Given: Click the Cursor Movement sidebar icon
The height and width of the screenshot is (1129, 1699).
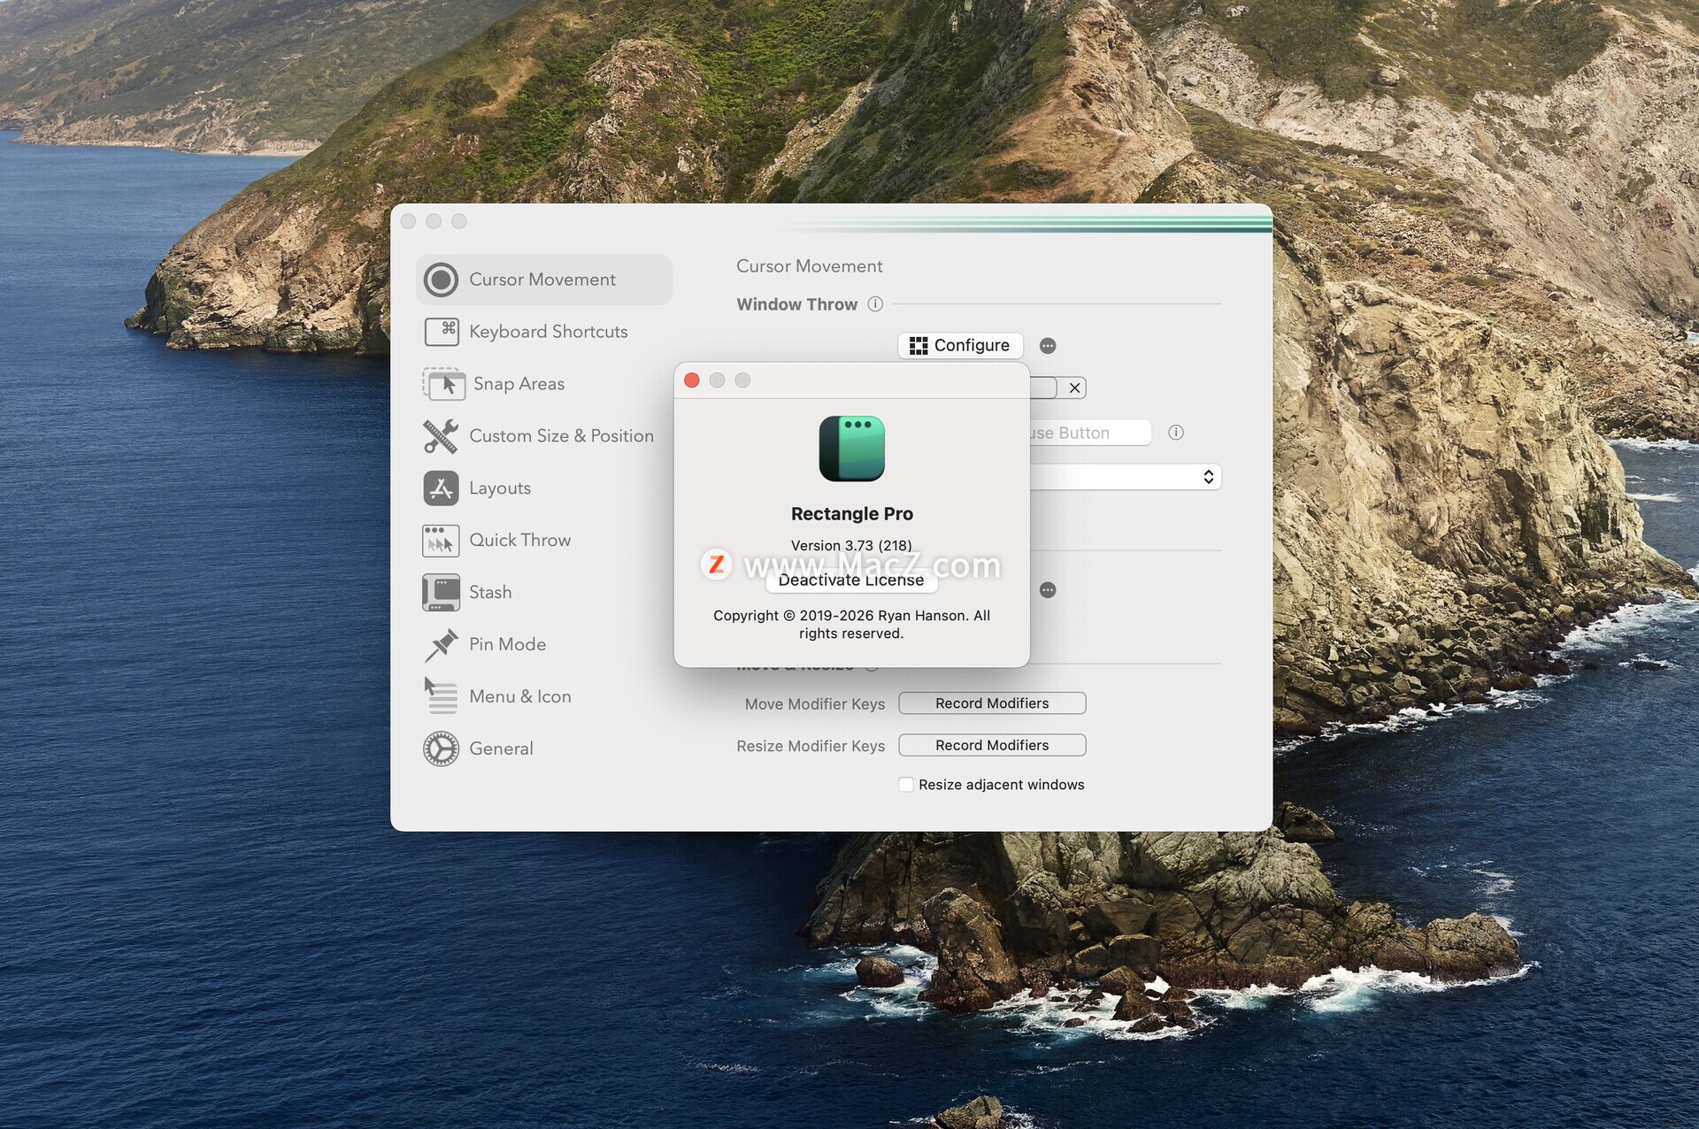Looking at the screenshot, I should 441,280.
